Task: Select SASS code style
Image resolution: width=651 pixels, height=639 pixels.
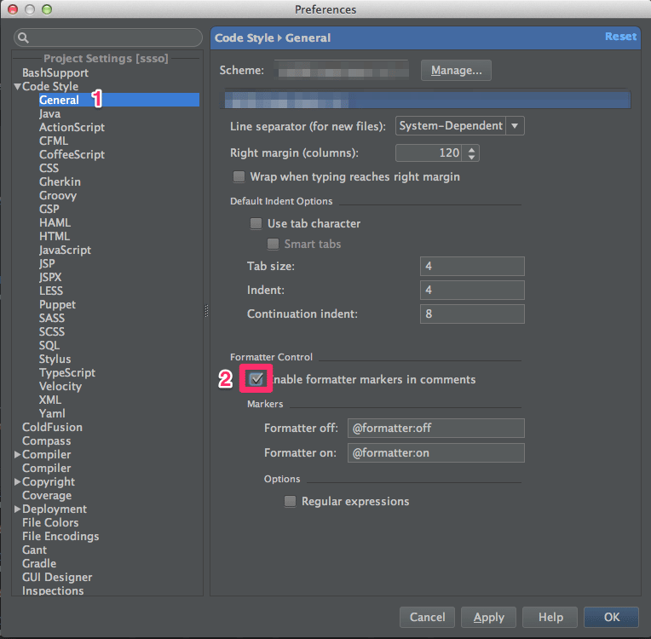Action: click(52, 318)
